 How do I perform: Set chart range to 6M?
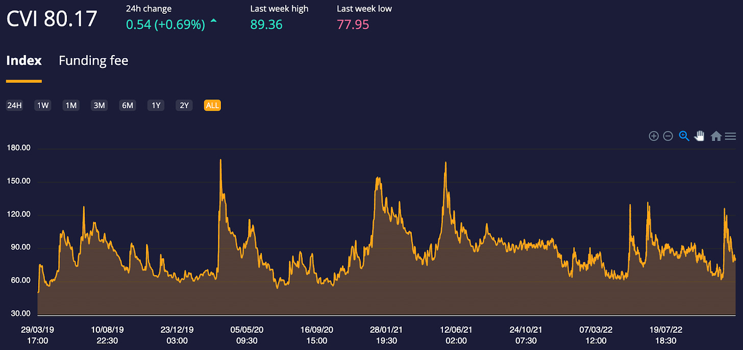[128, 106]
